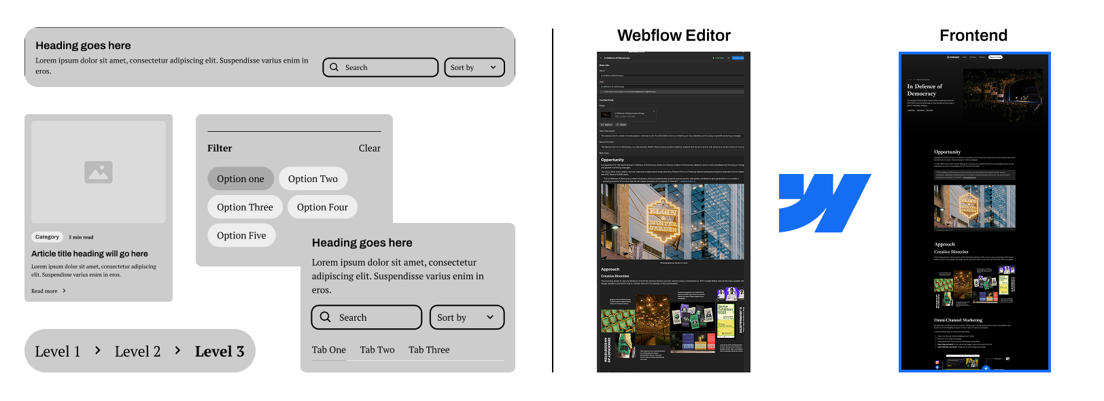Open the Sort by dropdown in the wide header card
This screenshot has width=1104, height=401.
click(x=475, y=67)
